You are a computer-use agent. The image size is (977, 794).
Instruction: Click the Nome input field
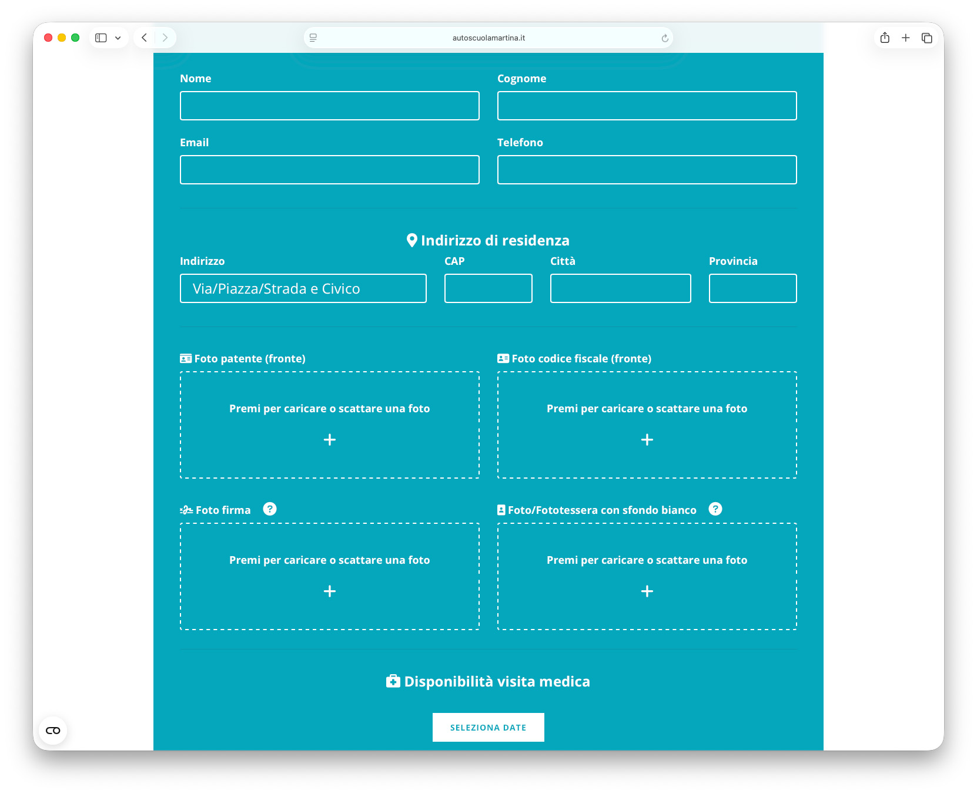point(330,106)
